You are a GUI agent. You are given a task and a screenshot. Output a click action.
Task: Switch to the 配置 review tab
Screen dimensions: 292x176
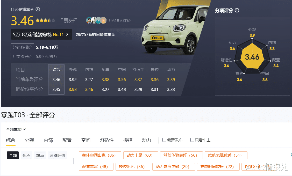pyautogui.click(x=67, y=140)
